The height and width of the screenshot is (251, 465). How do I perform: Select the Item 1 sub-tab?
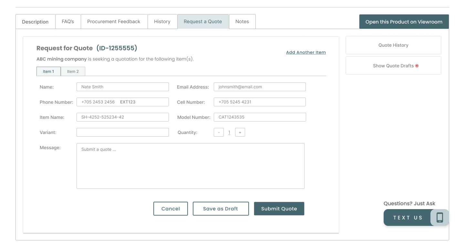[48, 72]
